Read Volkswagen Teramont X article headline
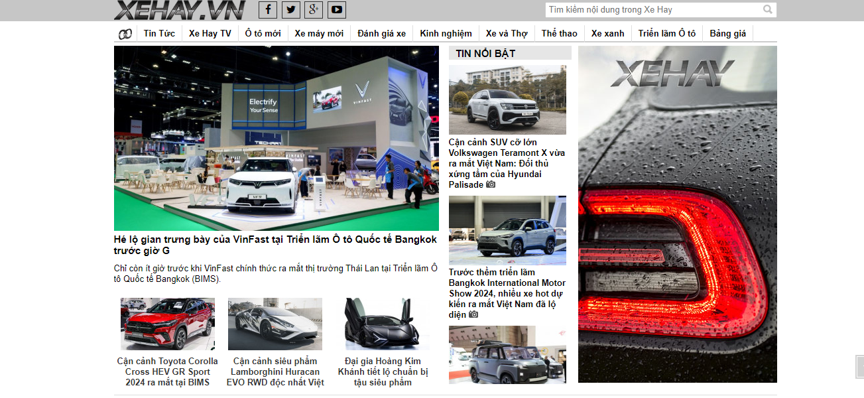The height and width of the screenshot is (398, 864). tap(507, 163)
